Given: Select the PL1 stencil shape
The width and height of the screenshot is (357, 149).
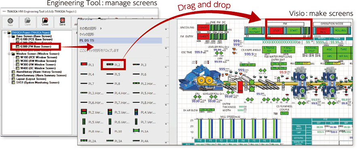Looking at the screenshot, I should click(x=87, y=65).
